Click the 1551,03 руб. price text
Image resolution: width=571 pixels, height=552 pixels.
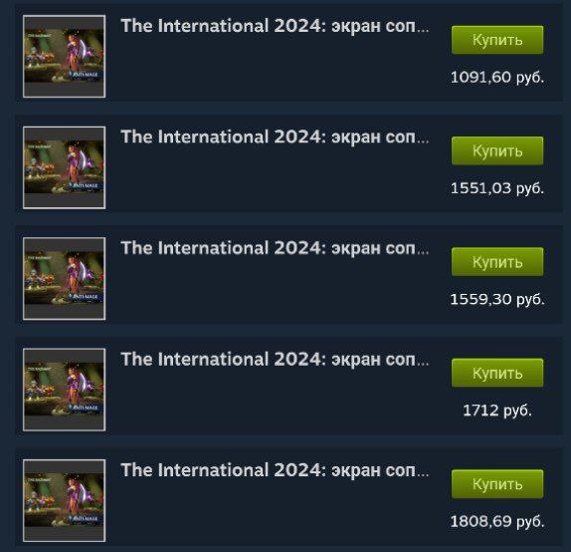point(497,188)
